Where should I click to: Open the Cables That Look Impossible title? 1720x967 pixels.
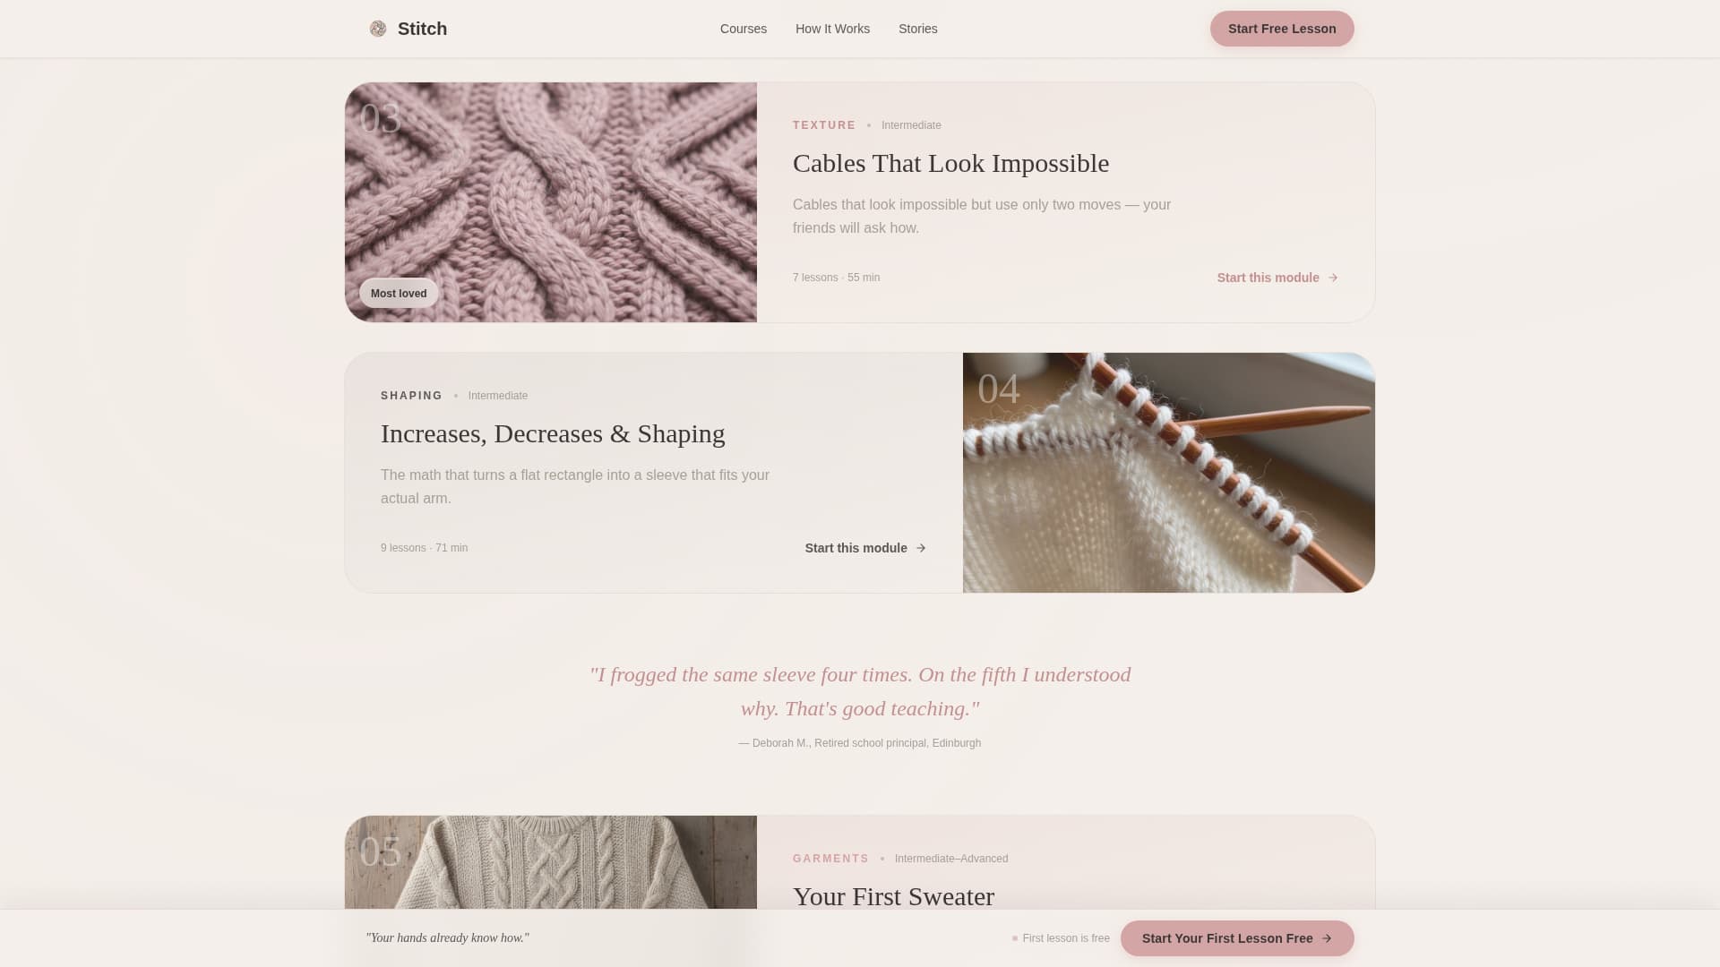pyautogui.click(x=950, y=163)
